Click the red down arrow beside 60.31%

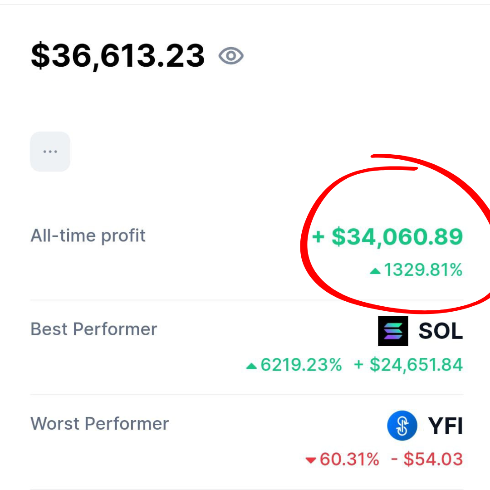(x=311, y=461)
